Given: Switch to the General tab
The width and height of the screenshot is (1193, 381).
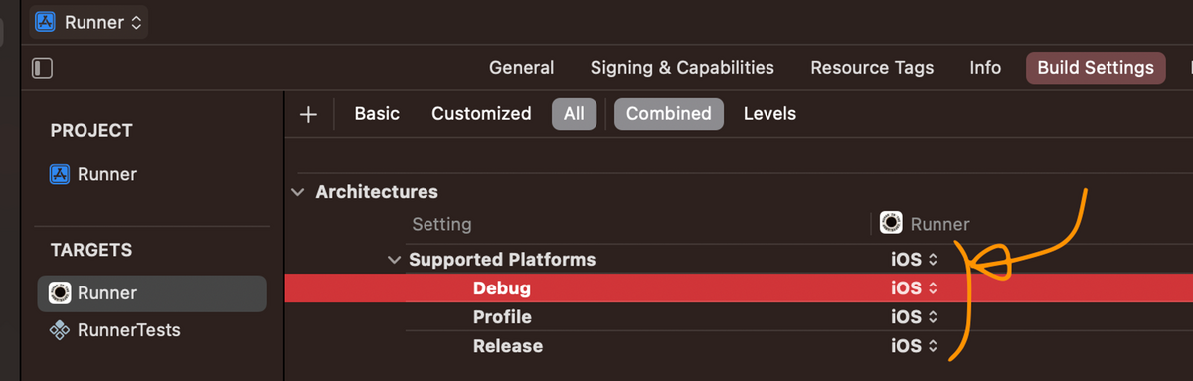Looking at the screenshot, I should [521, 68].
